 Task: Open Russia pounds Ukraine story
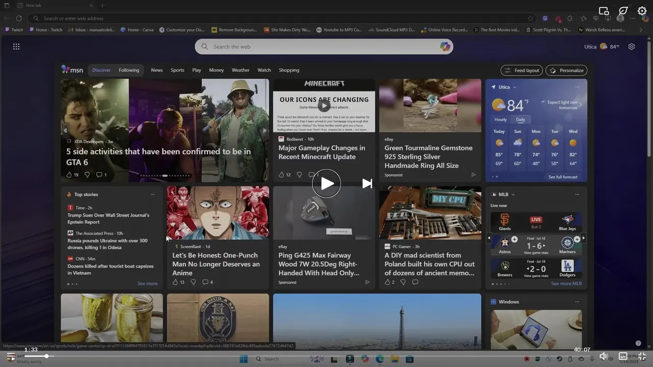108,244
